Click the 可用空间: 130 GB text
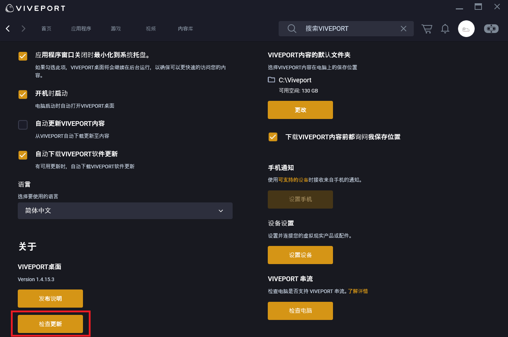 pos(298,91)
